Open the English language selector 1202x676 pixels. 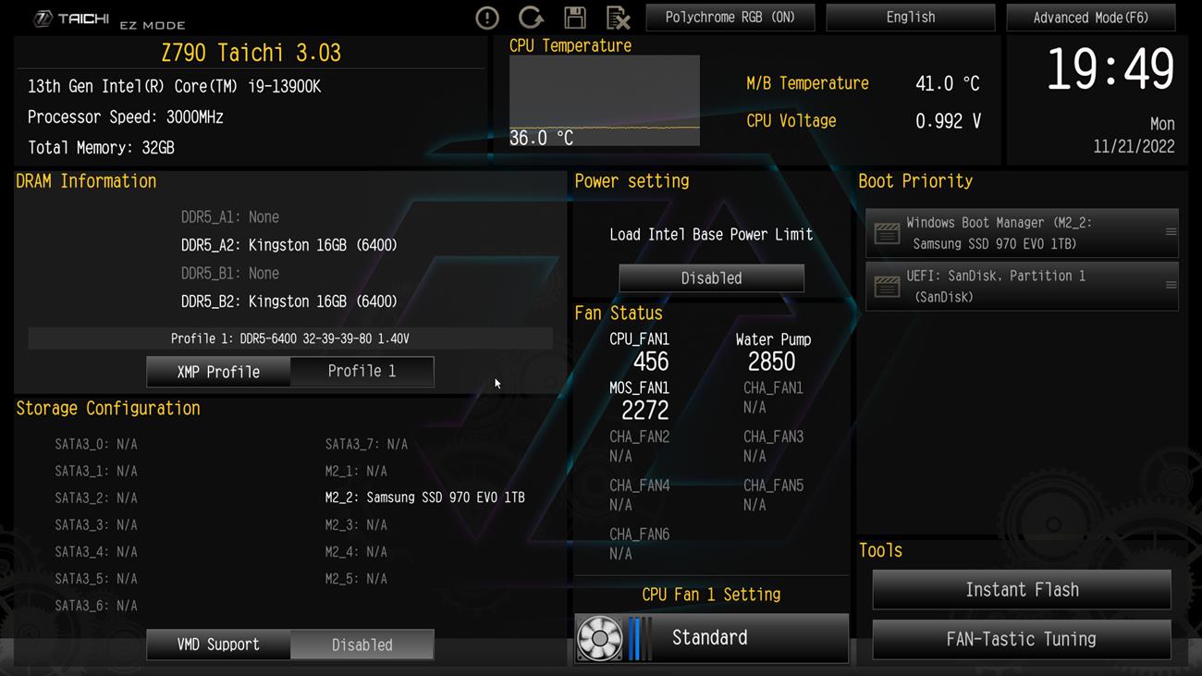tap(911, 18)
